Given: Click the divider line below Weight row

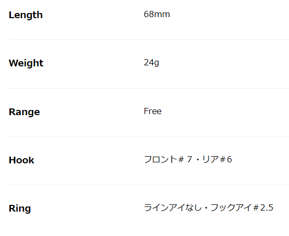Looking at the screenshot, I should 149,88.
